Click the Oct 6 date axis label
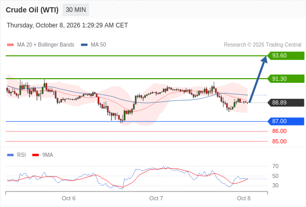The width and height of the screenshot is (306, 207). coord(68,198)
